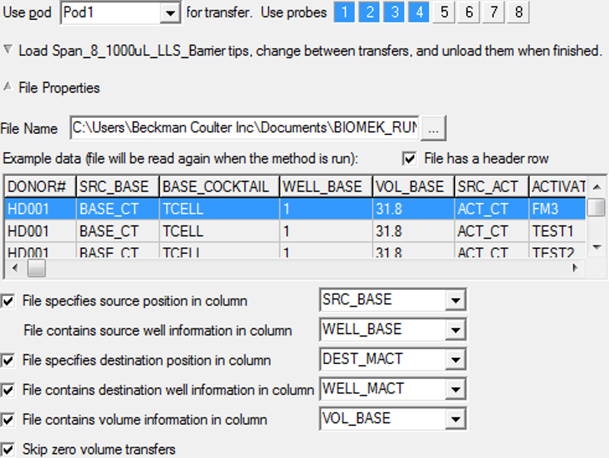Click the table scroll down arrow
Screen dimensions: 609x458
[x=597, y=248]
